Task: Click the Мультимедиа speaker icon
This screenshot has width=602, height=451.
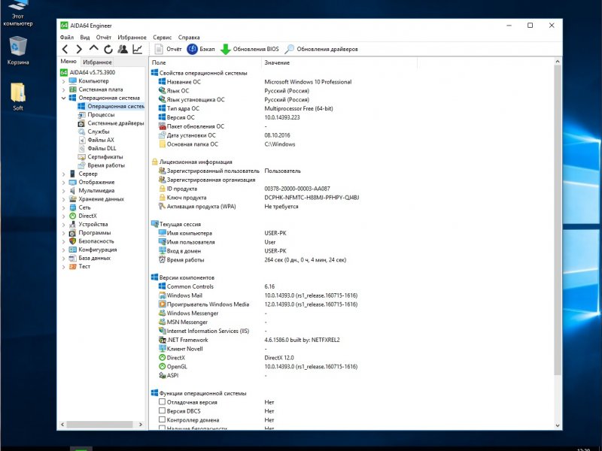Action: point(72,191)
